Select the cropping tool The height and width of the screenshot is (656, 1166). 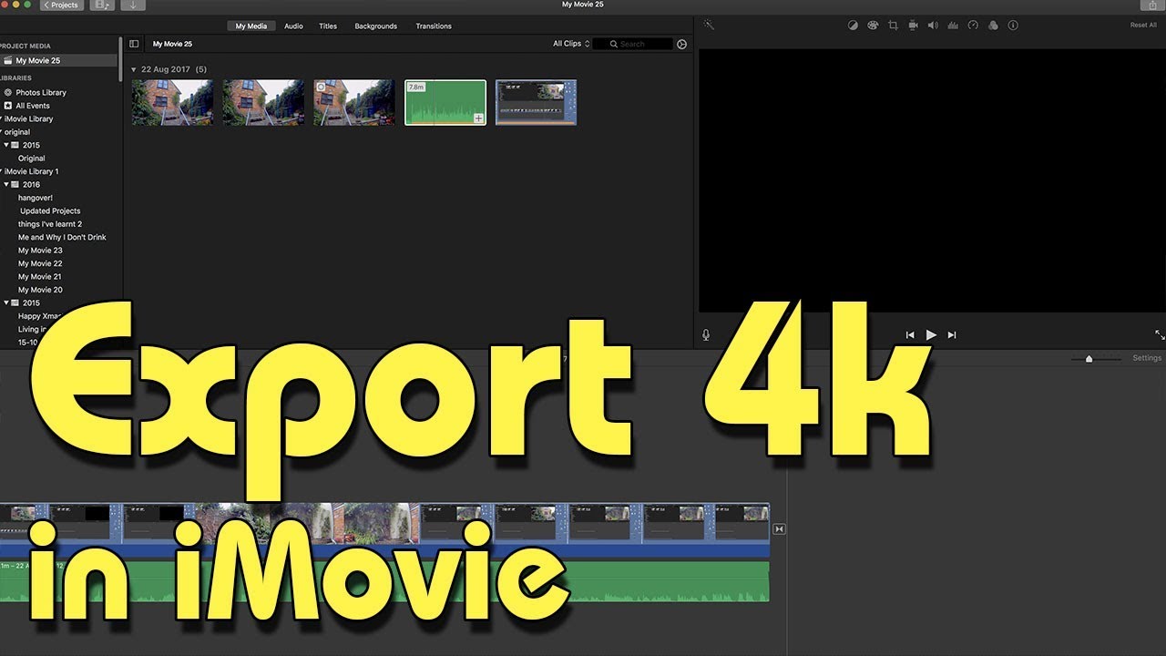pyautogui.click(x=893, y=26)
